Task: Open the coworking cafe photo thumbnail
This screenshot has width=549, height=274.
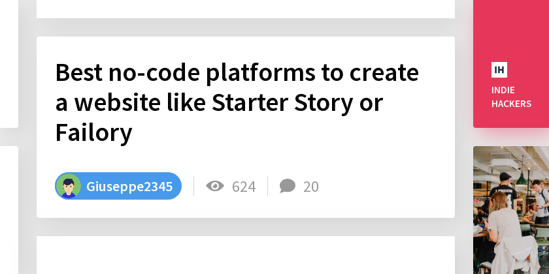Action: 511,210
